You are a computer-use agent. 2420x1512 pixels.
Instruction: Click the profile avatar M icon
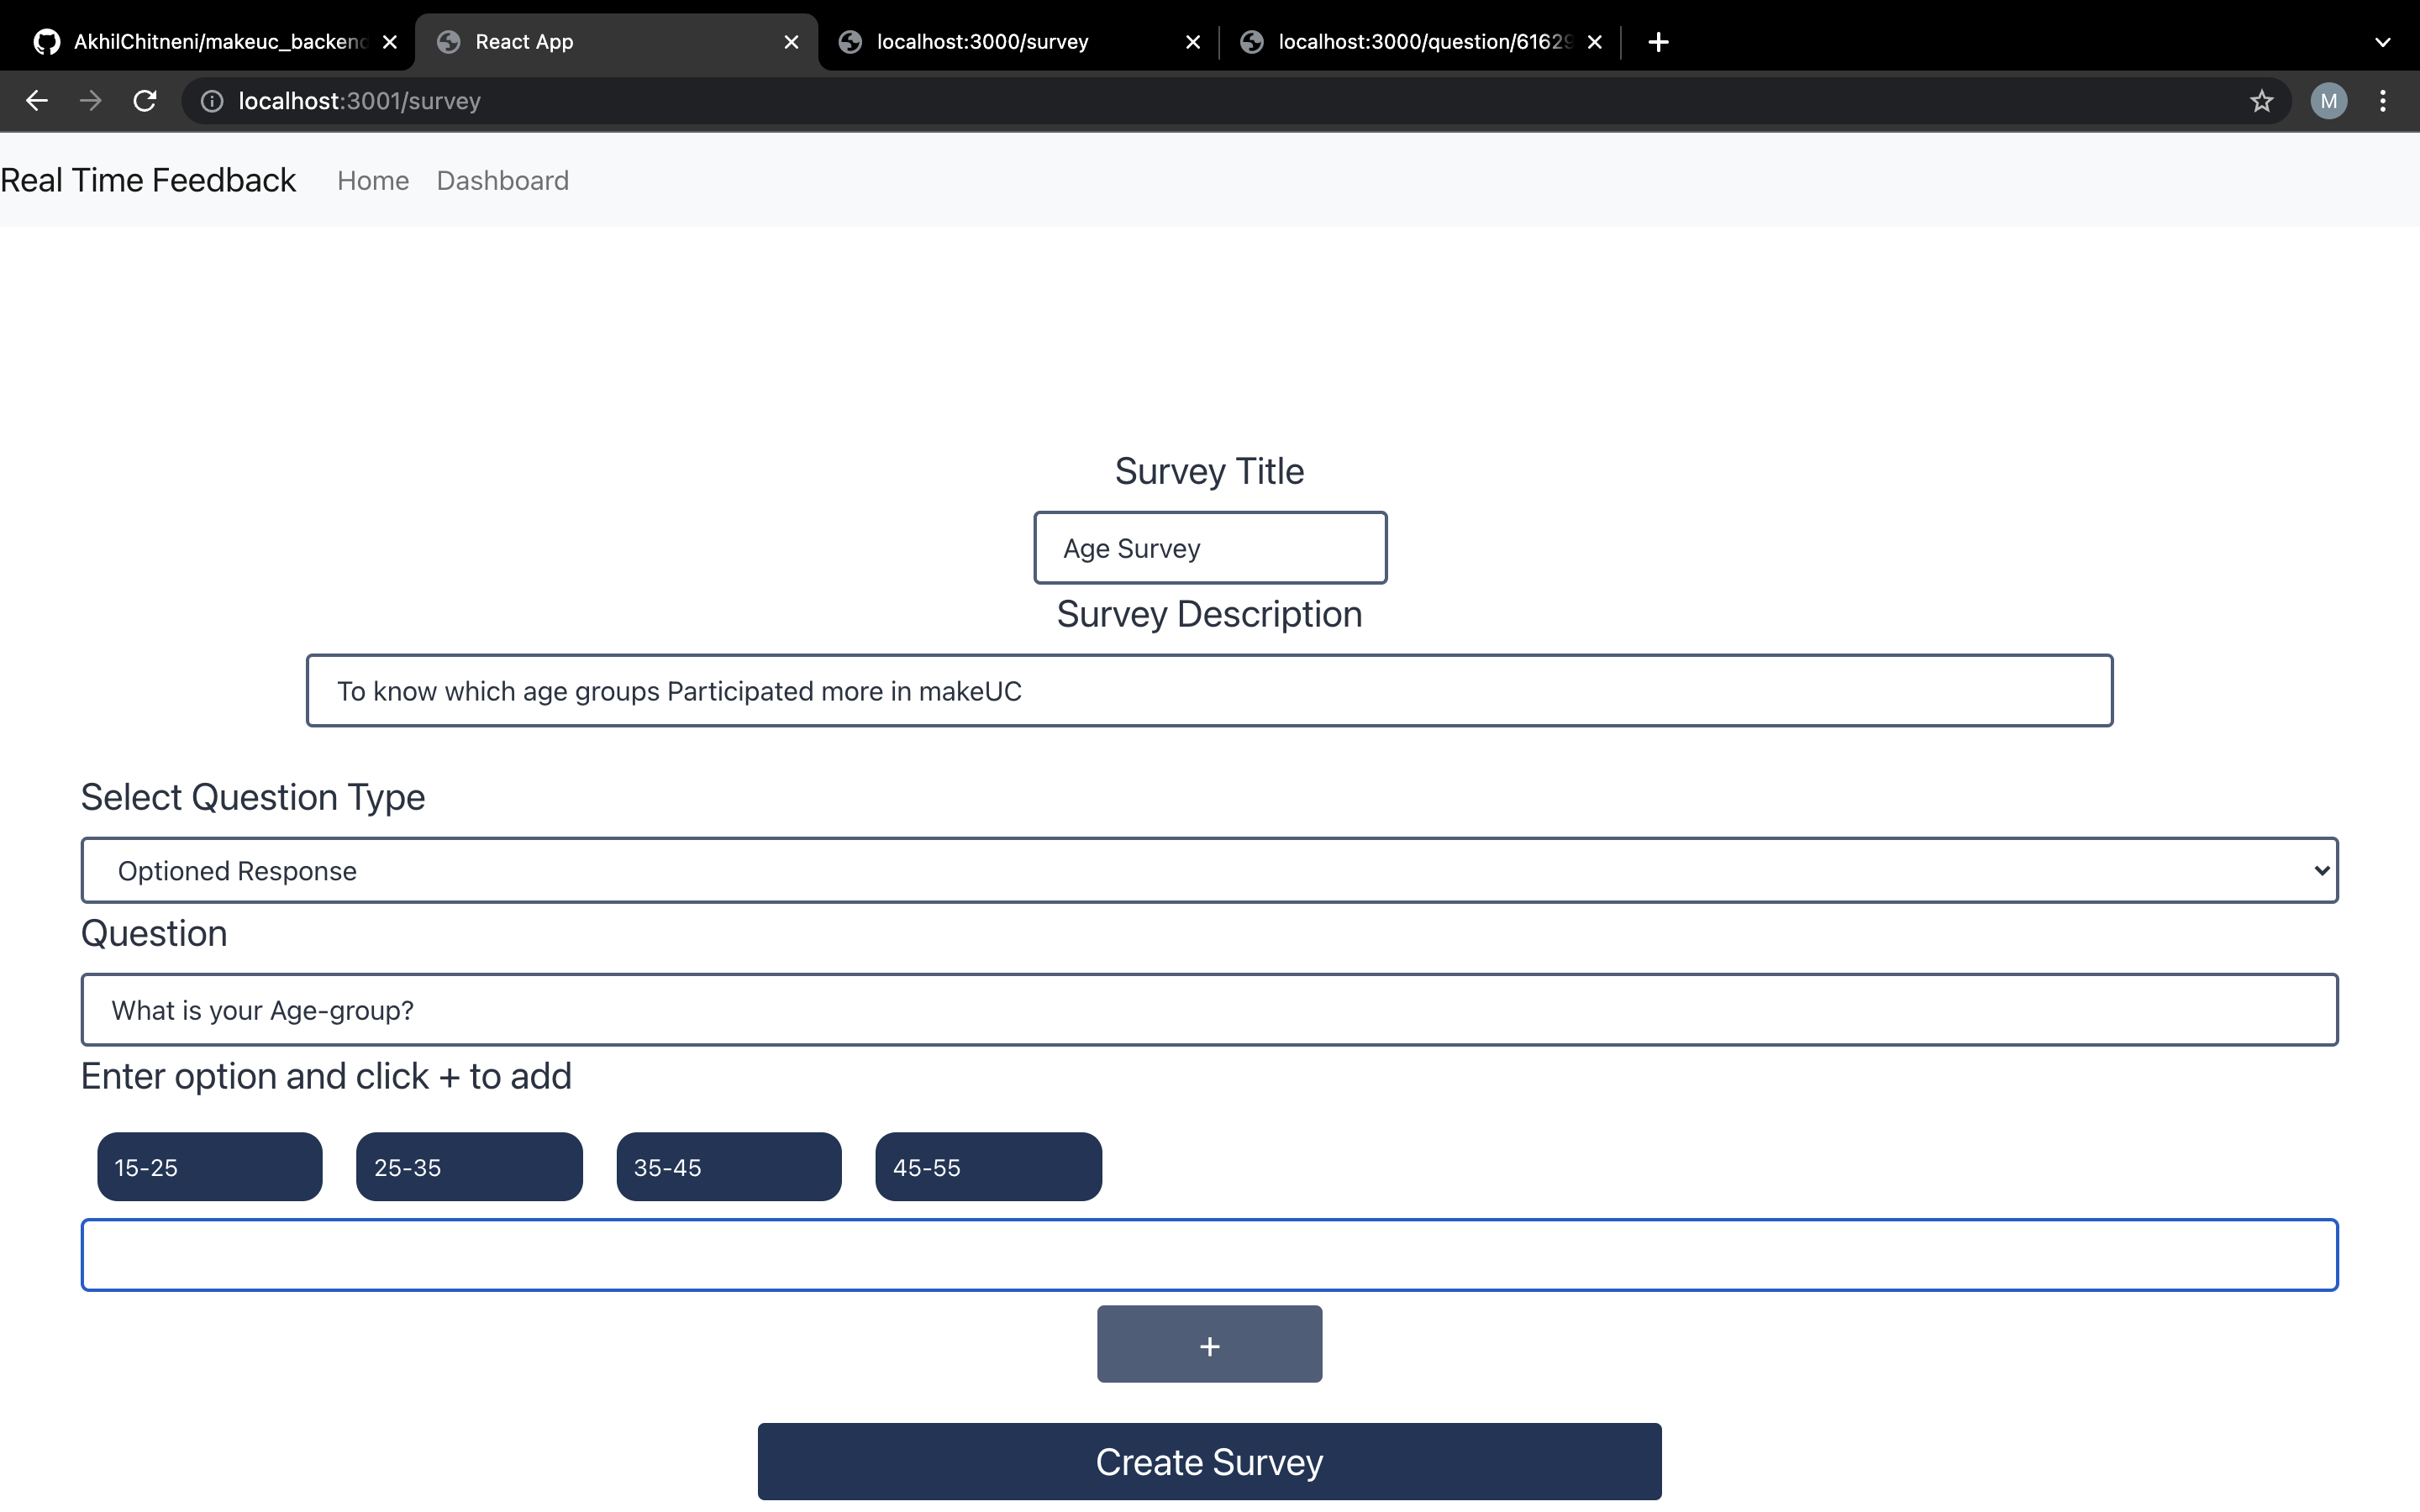click(2328, 101)
